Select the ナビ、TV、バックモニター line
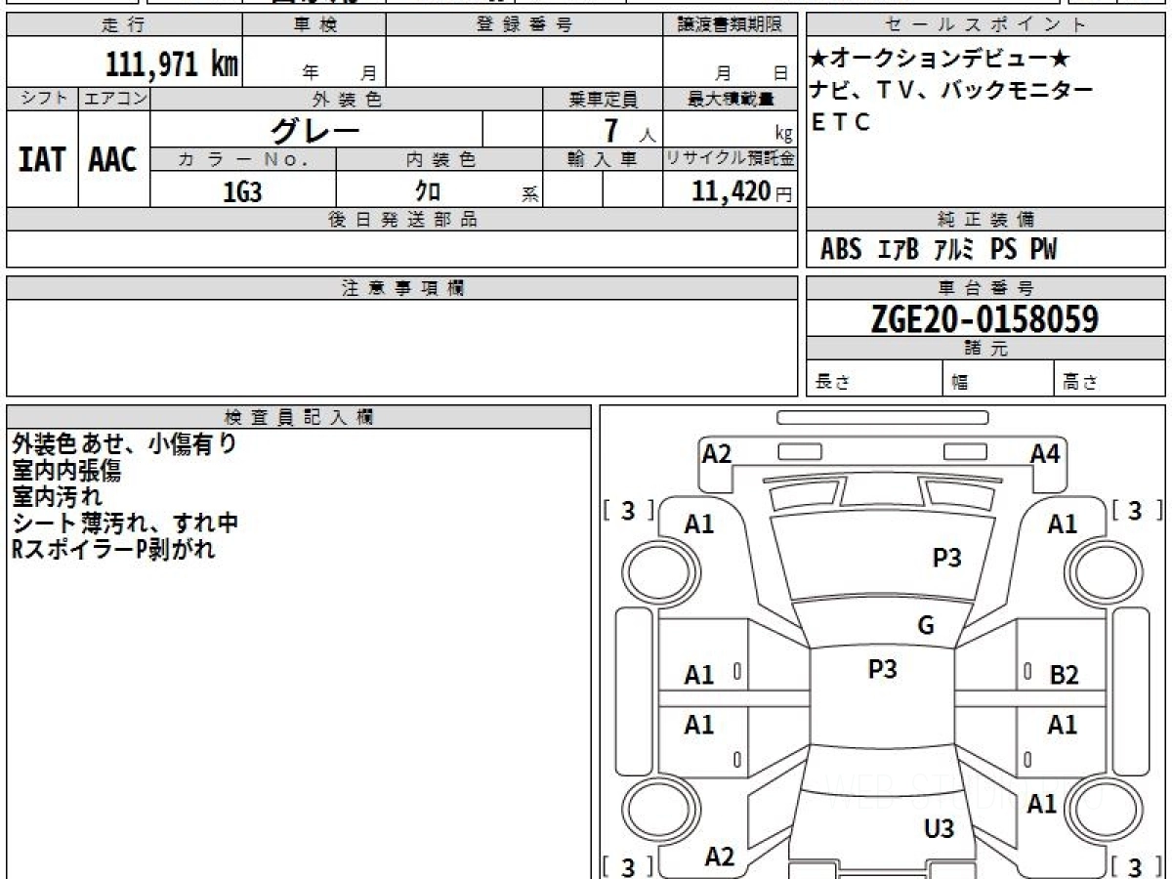Image resolution: width=1172 pixels, height=879 pixels. coord(950,91)
